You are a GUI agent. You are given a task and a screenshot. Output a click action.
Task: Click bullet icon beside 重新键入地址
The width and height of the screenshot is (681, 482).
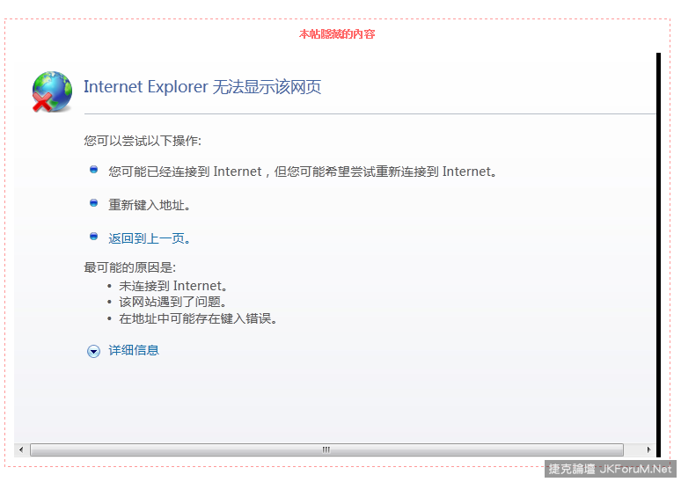click(93, 203)
